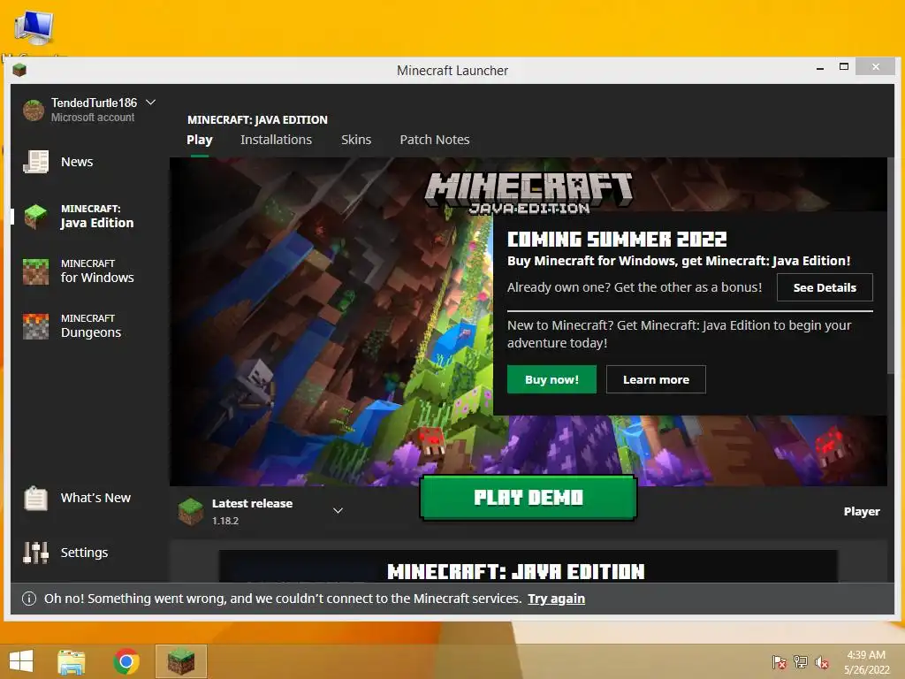Click the News label in the sidebar

point(77,162)
